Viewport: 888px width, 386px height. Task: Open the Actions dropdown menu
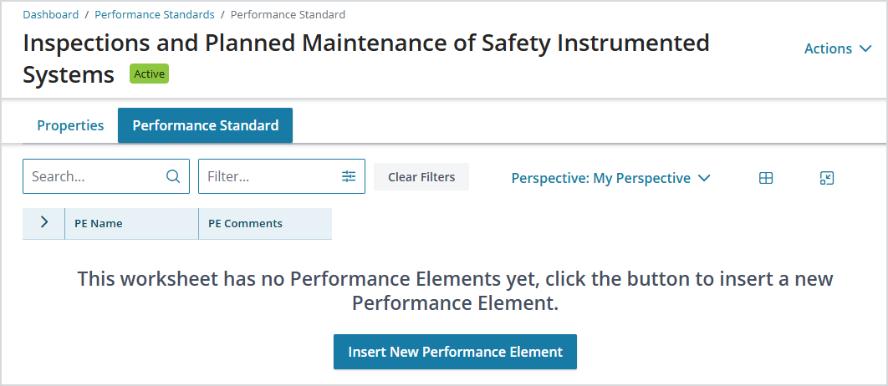pyautogui.click(x=838, y=48)
